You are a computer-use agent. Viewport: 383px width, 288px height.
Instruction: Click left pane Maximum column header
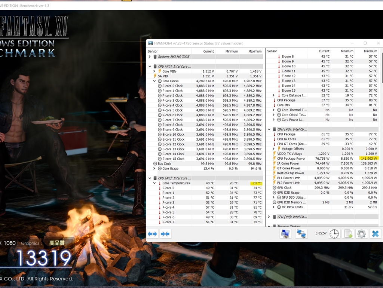click(x=251, y=51)
